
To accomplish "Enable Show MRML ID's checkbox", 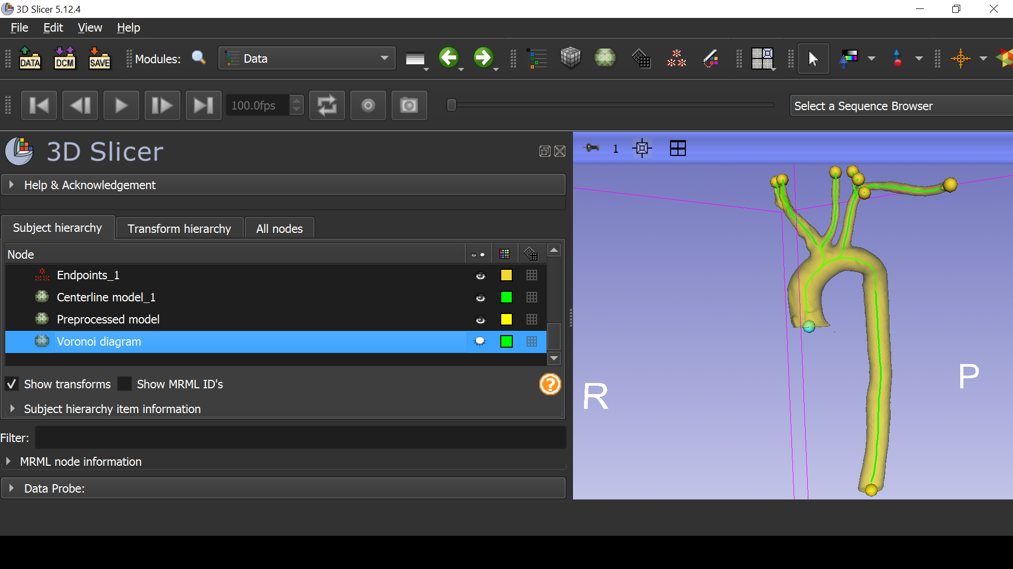I will point(124,384).
